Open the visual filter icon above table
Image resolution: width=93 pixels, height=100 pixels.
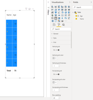(x=26, y=9)
